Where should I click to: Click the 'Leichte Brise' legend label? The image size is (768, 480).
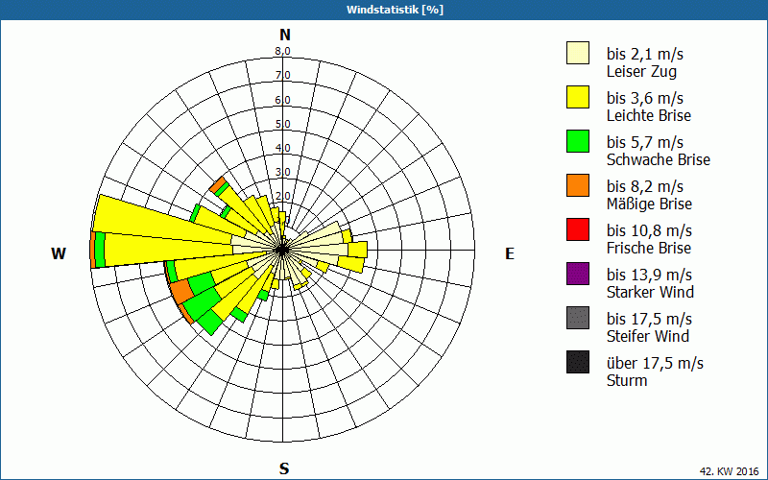(649, 115)
